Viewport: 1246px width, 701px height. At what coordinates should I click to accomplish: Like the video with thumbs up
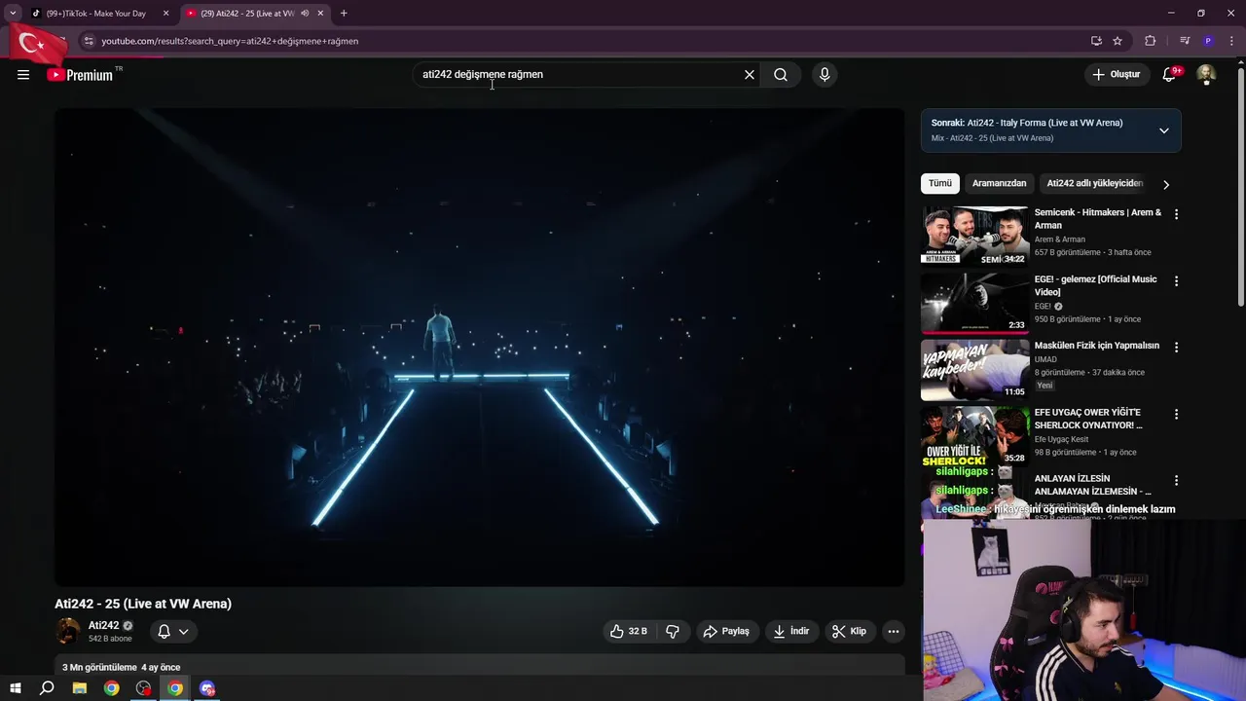629,631
